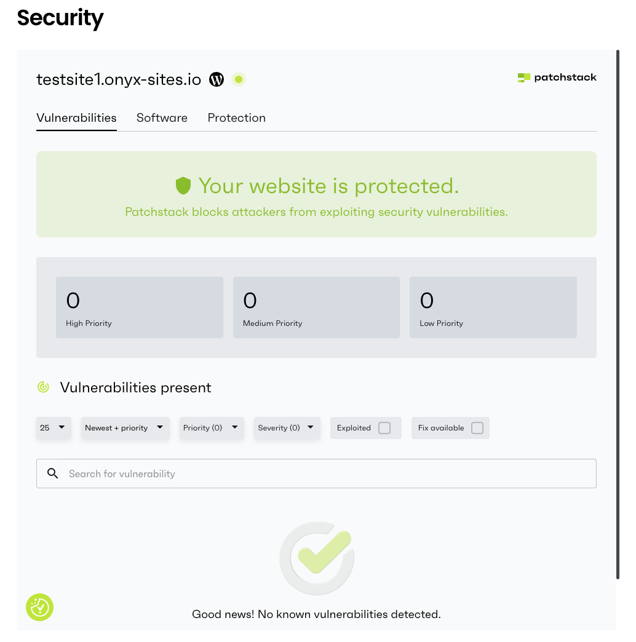The image size is (636, 642).
Task: Click the search magnifier icon
Action: tap(53, 474)
